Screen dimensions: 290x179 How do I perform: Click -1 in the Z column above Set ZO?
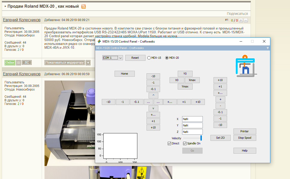point(220,118)
